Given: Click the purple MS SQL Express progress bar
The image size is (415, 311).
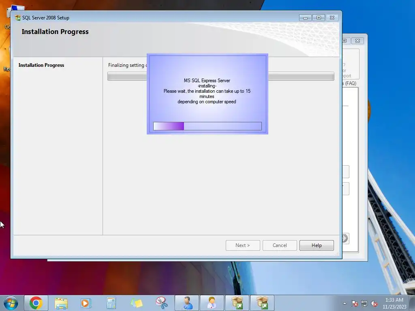Looking at the screenshot, I should pyautogui.click(x=207, y=126).
